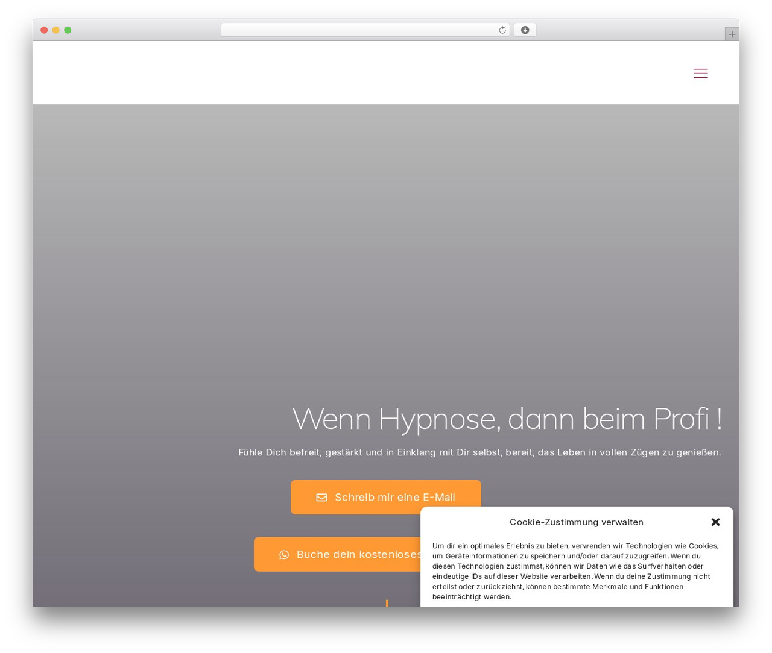Open the hamburger navigation menu
The width and height of the screenshot is (772, 653).
pos(700,73)
